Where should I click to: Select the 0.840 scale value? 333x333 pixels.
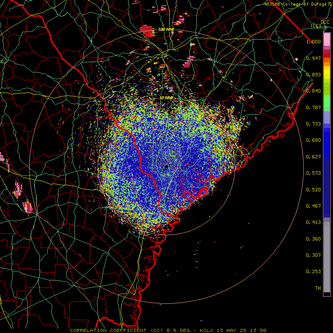[313, 91]
